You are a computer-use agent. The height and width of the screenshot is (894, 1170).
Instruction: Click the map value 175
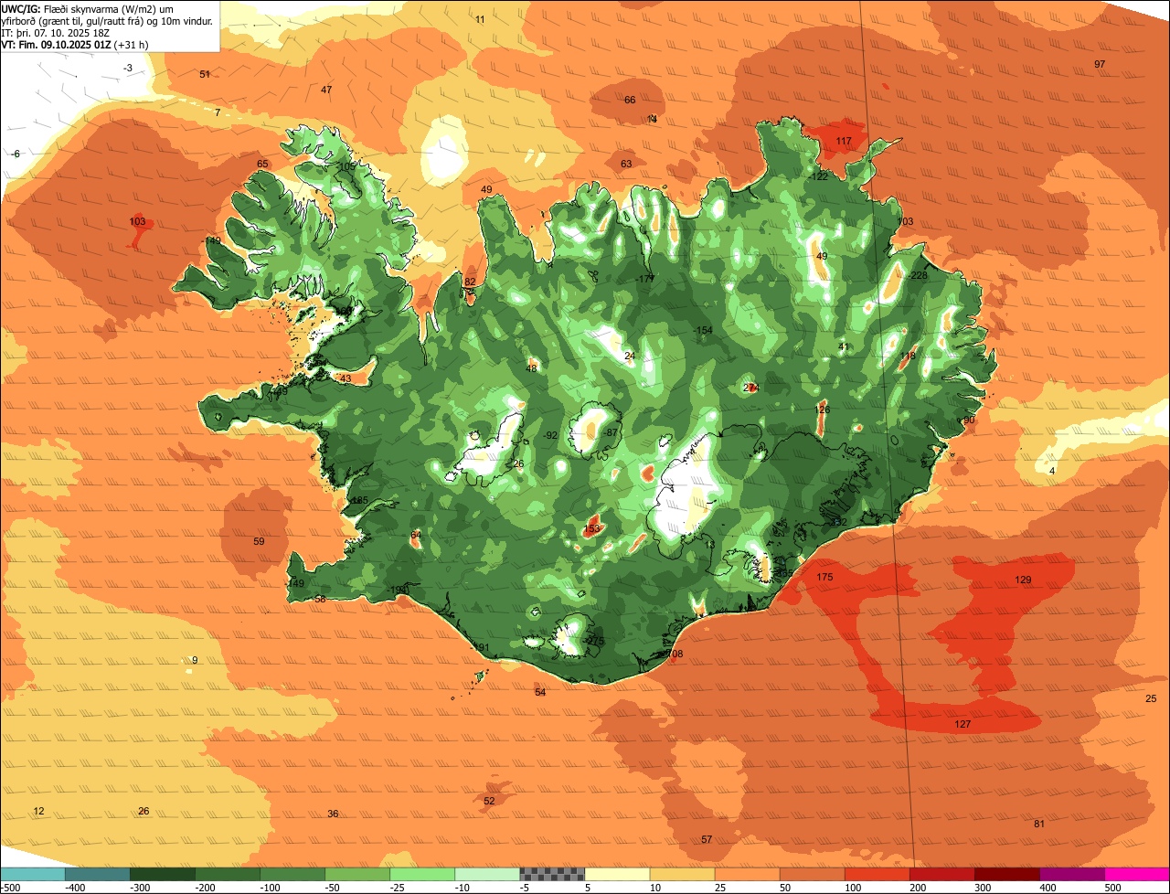pos(824,578)
